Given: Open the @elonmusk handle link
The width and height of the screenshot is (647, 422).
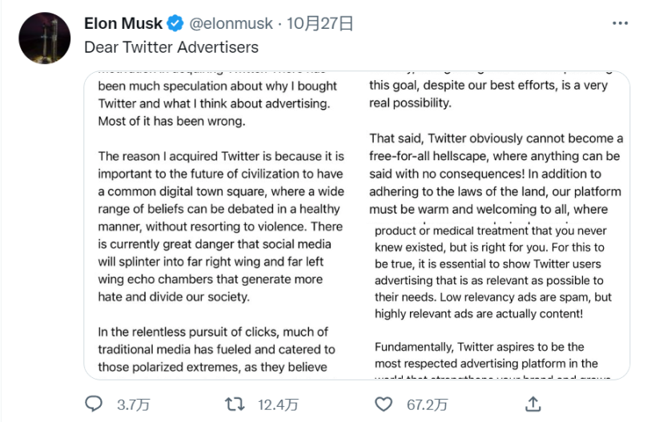Looking at the screenshot, I should coord(231,24).
